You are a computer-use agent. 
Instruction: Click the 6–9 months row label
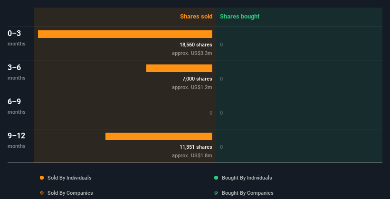[17, 106]
